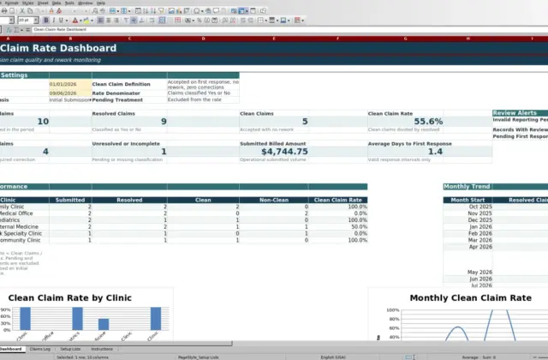Click Merge and Center Cells icon

[x=162, y=21]
